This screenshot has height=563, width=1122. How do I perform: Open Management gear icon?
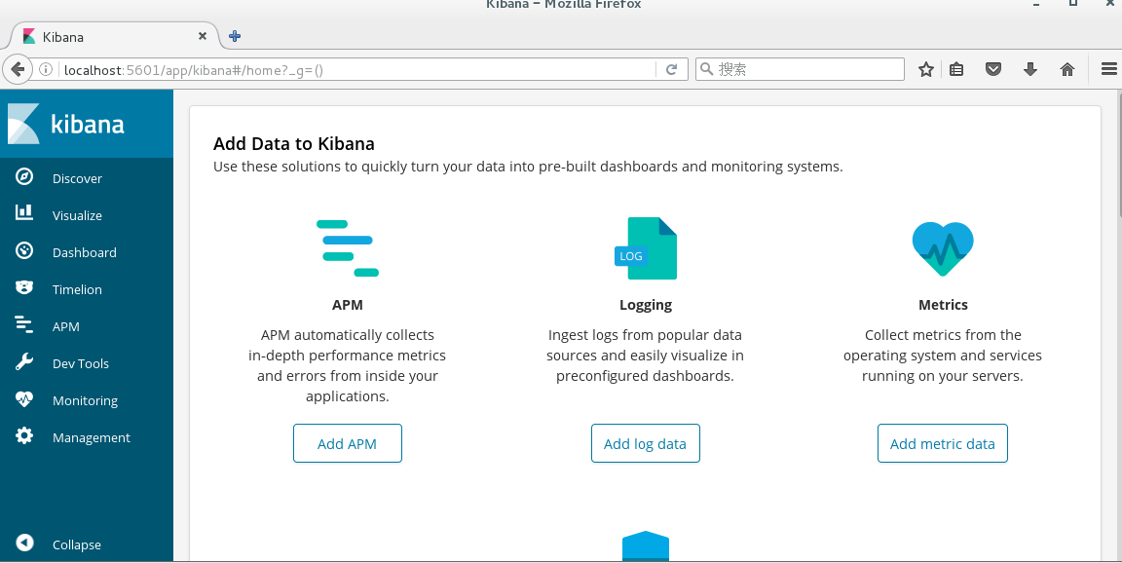point(24,435)
